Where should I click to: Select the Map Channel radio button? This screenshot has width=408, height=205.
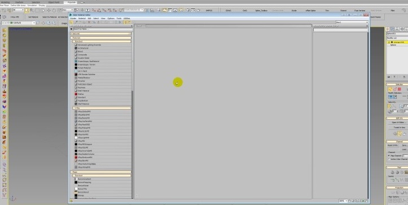(x=389, y=155)
